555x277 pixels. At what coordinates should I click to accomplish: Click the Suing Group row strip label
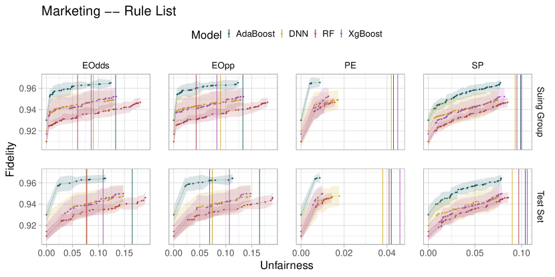540,111
